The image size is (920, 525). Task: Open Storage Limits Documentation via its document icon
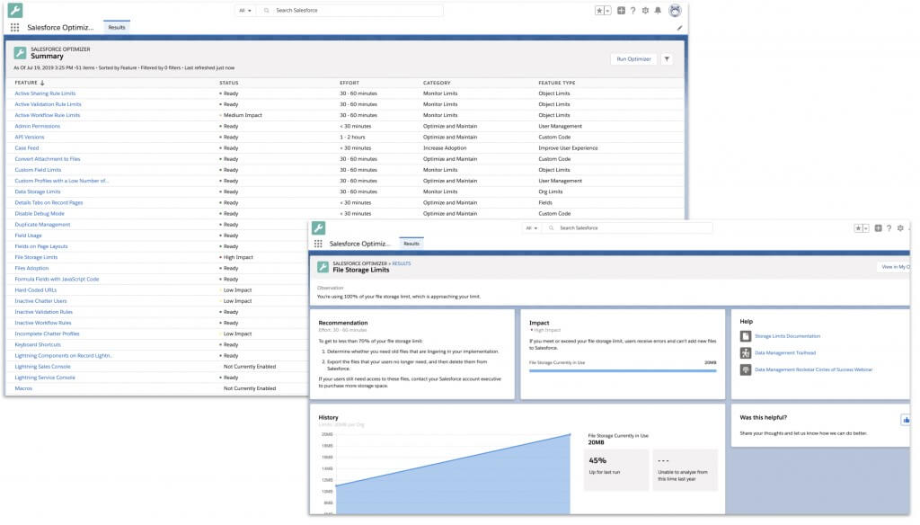[746, 336]
